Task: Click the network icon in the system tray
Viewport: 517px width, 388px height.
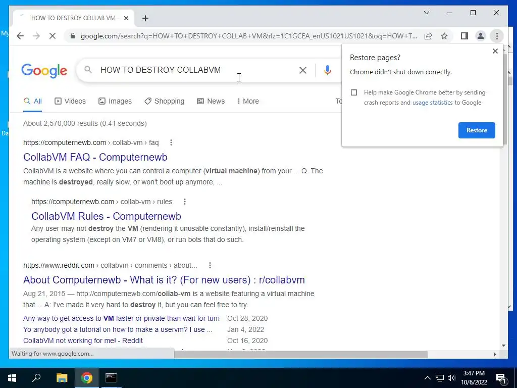Action: coord(440,378)
